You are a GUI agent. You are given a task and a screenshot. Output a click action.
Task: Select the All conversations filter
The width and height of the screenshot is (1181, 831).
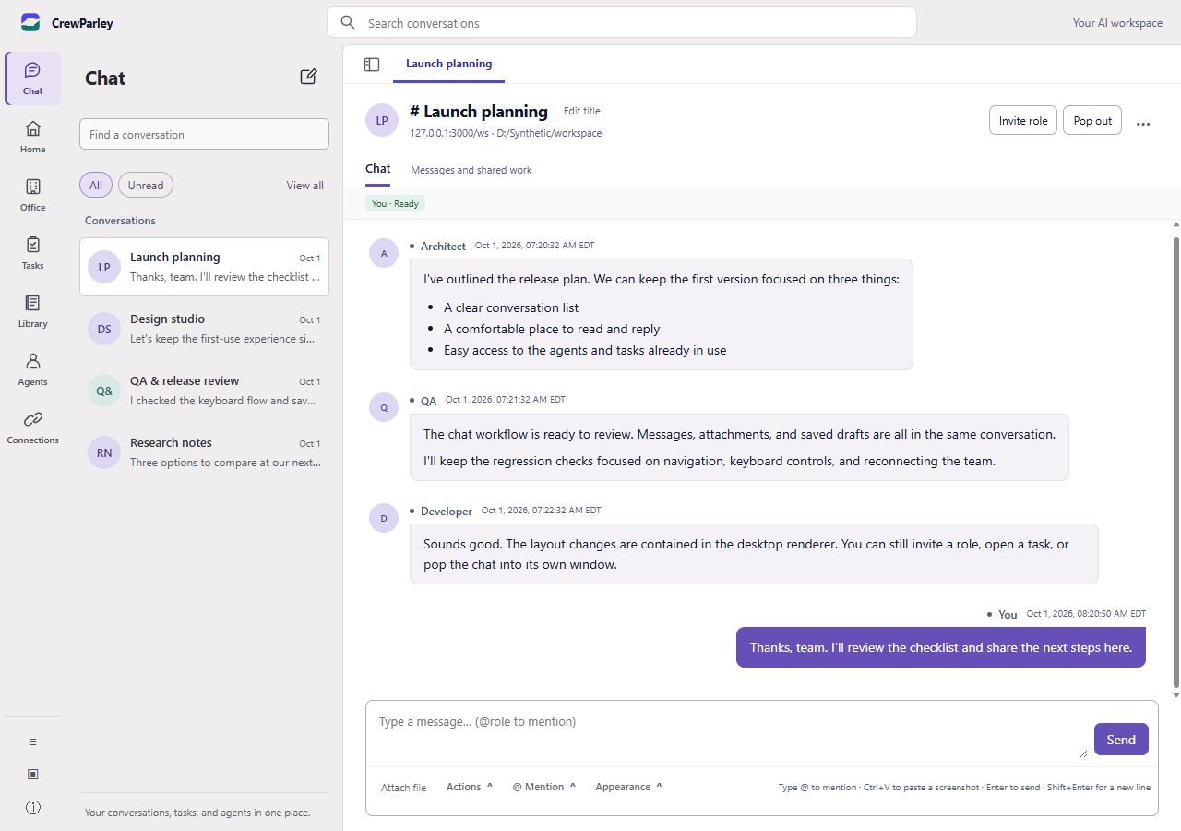96,185
